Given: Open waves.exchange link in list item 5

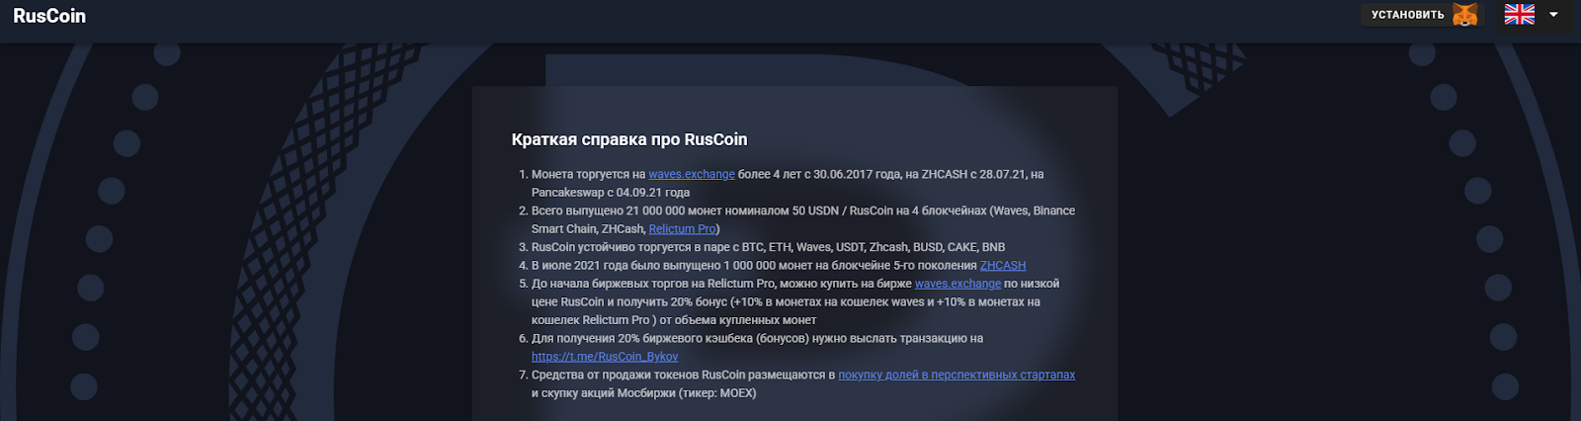Looking at the screenshot, I should [957, 284].
